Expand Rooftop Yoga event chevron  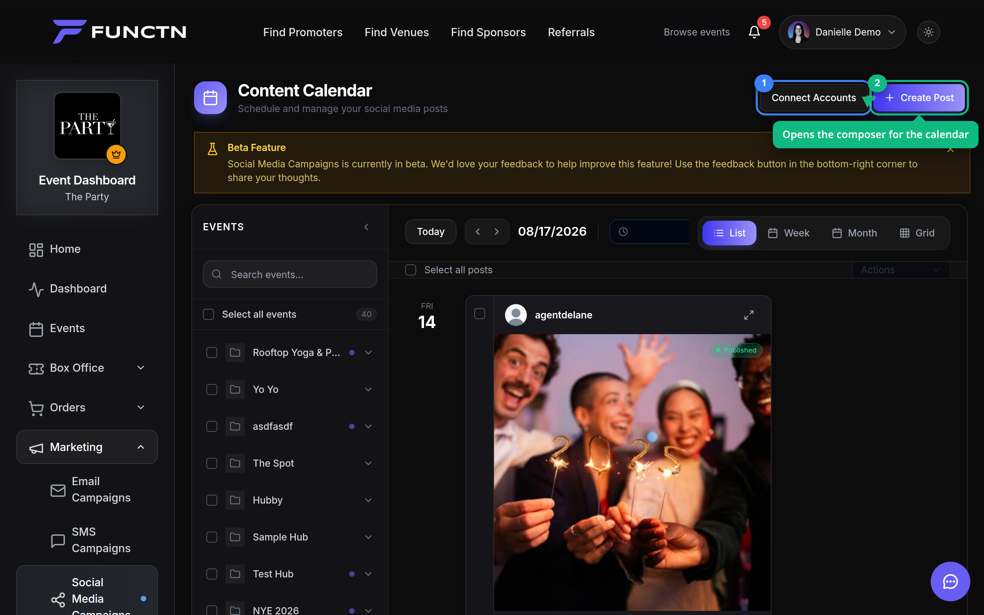[x=368, y=352]
